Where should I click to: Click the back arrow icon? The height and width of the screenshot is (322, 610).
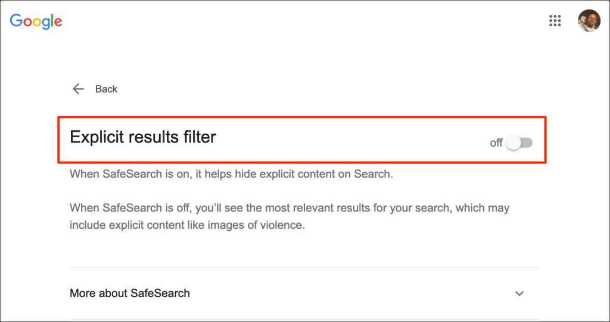(x=78, y=89)
